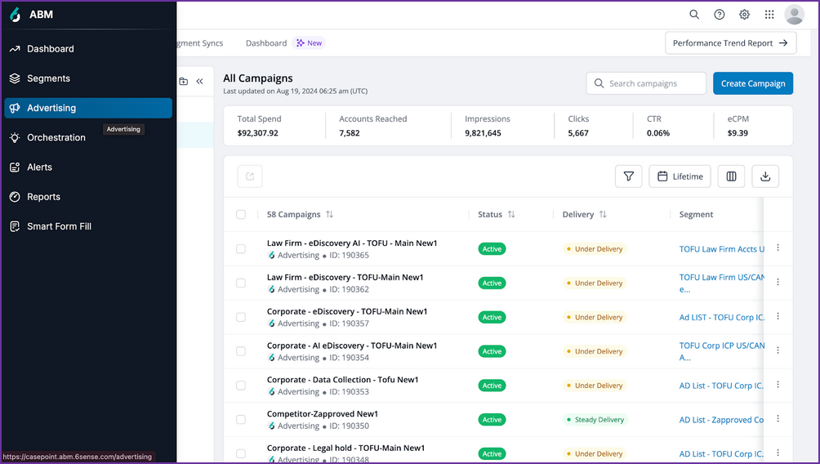Click the Create Campaign button
Screen dimensions: 820x464
[752, 83]
